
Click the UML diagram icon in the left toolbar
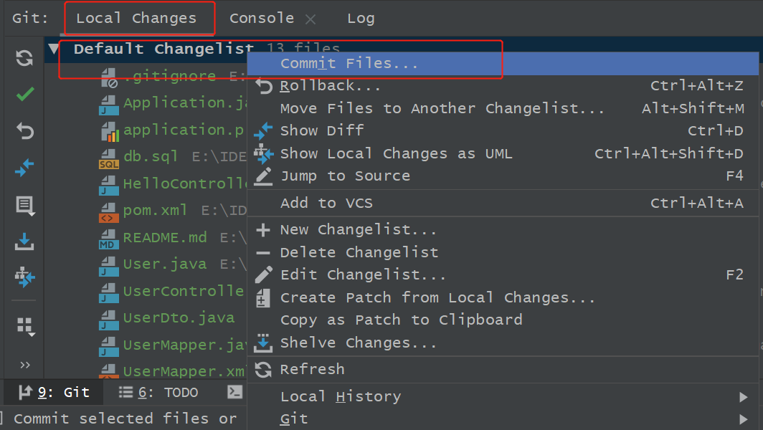click(24, 277)
